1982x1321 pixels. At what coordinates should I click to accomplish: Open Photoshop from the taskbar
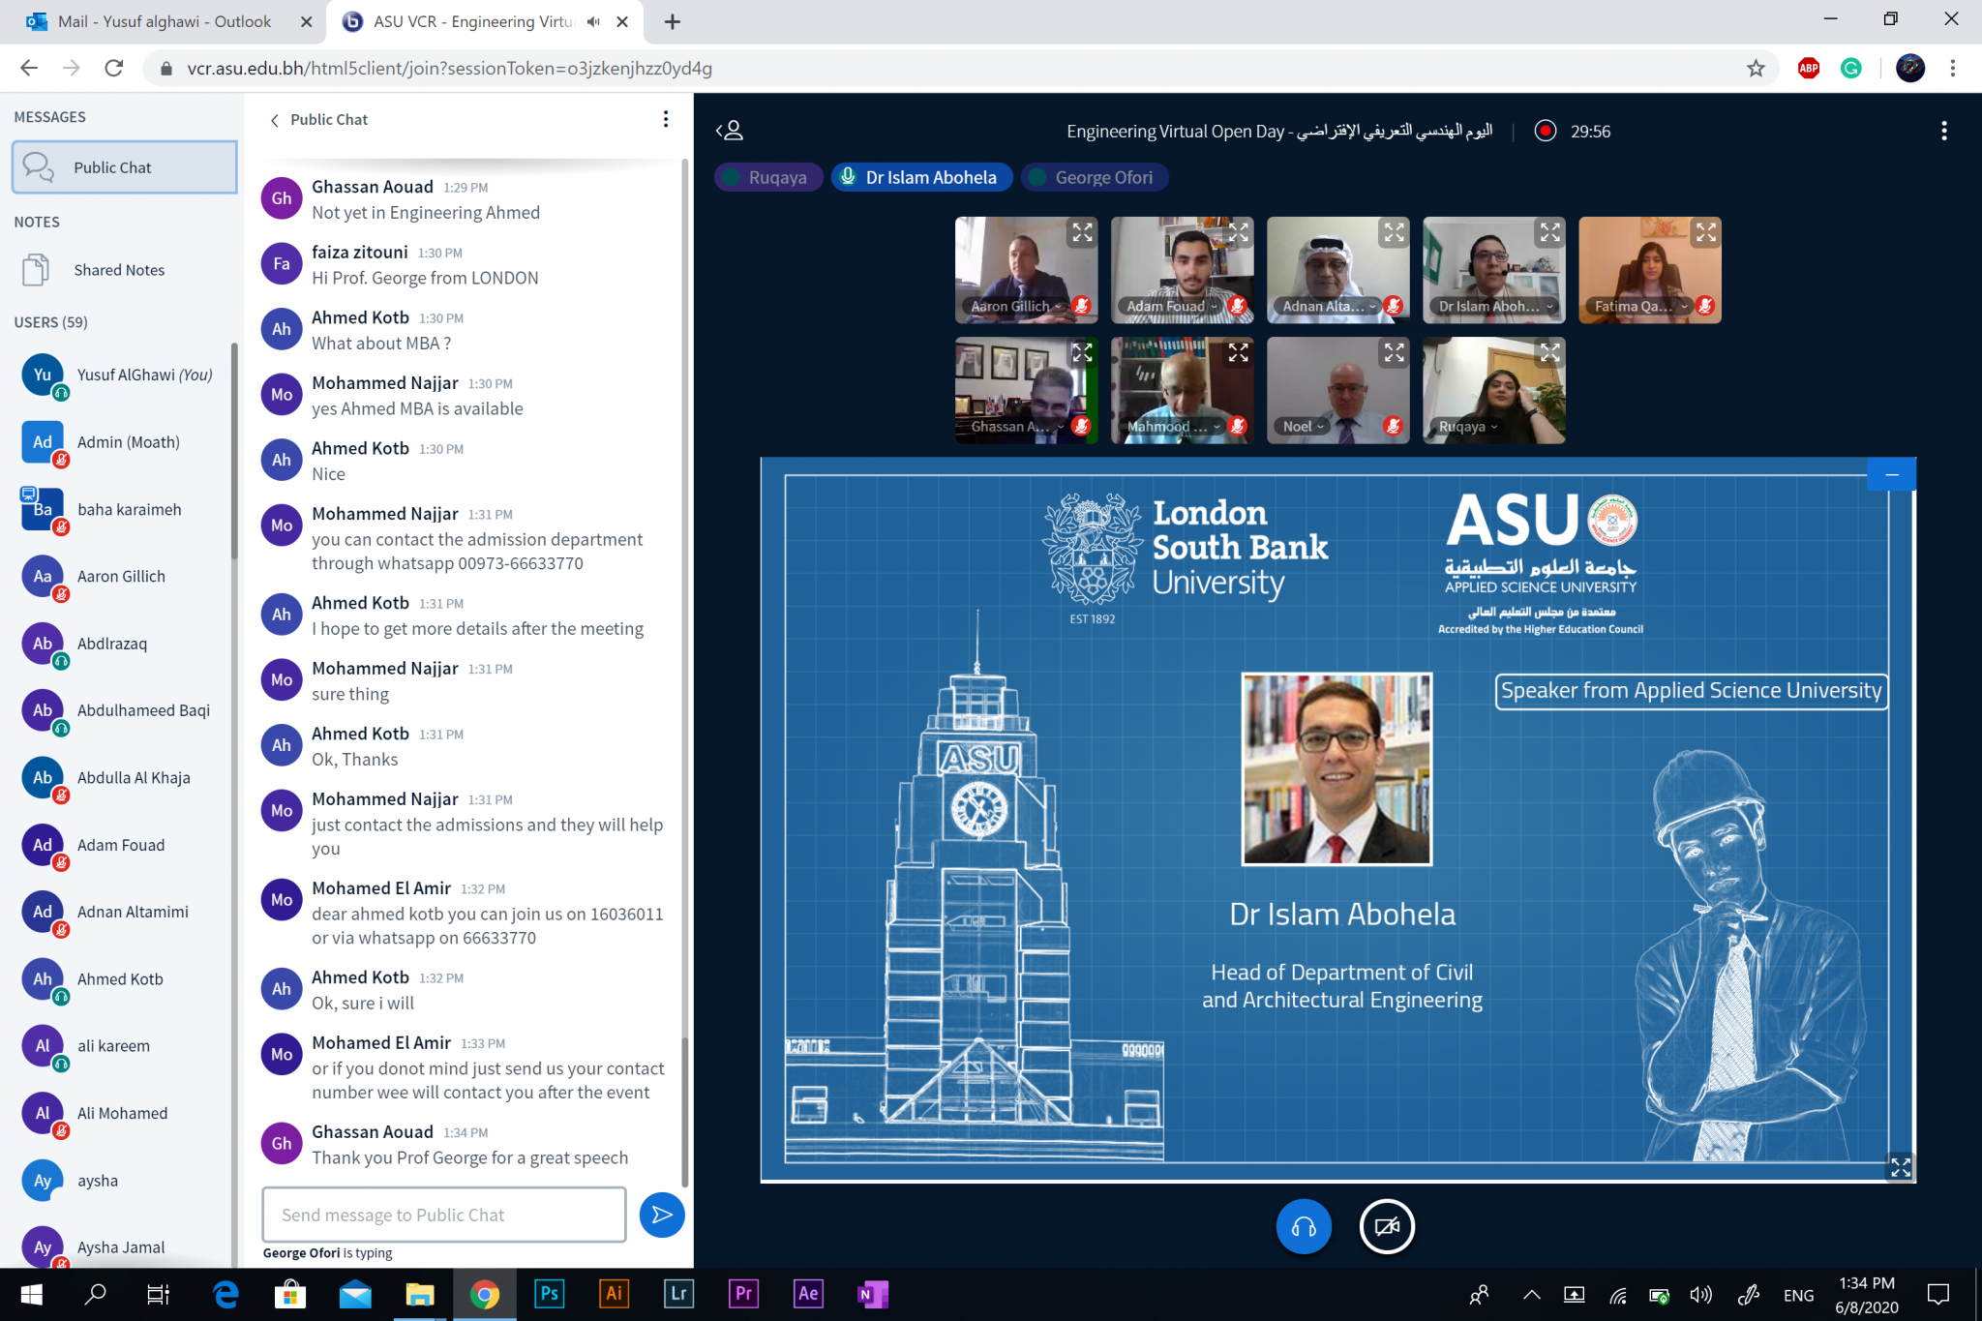coord(549,1294)
